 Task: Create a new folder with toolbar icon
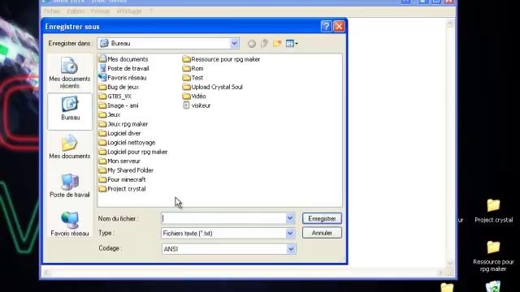[x=277, y=43]
